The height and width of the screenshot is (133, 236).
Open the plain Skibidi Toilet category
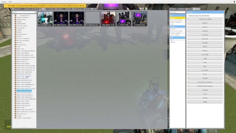point(21,49)
